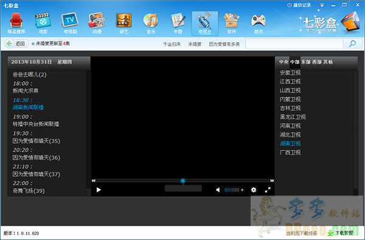
Task: Click the fast-forward double-arrow icon
Action: (272, 180)
